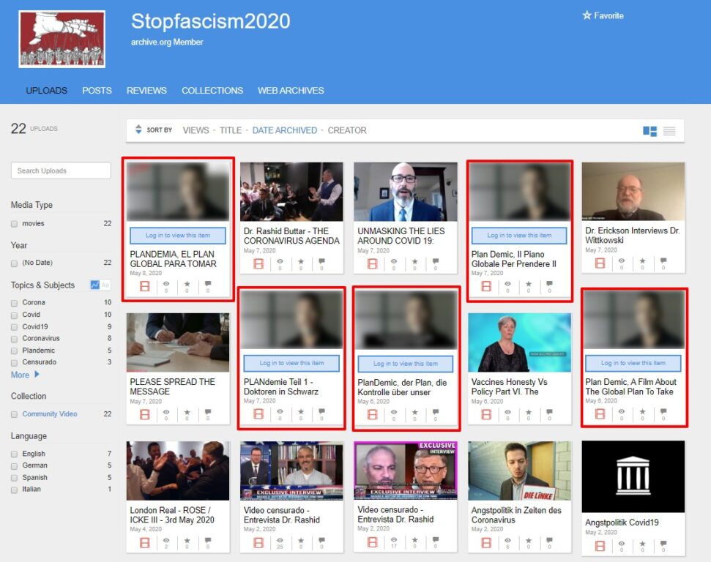This screenshot has height=562, width=711.
Task: Select the list view icon
Action: (669, 131)
